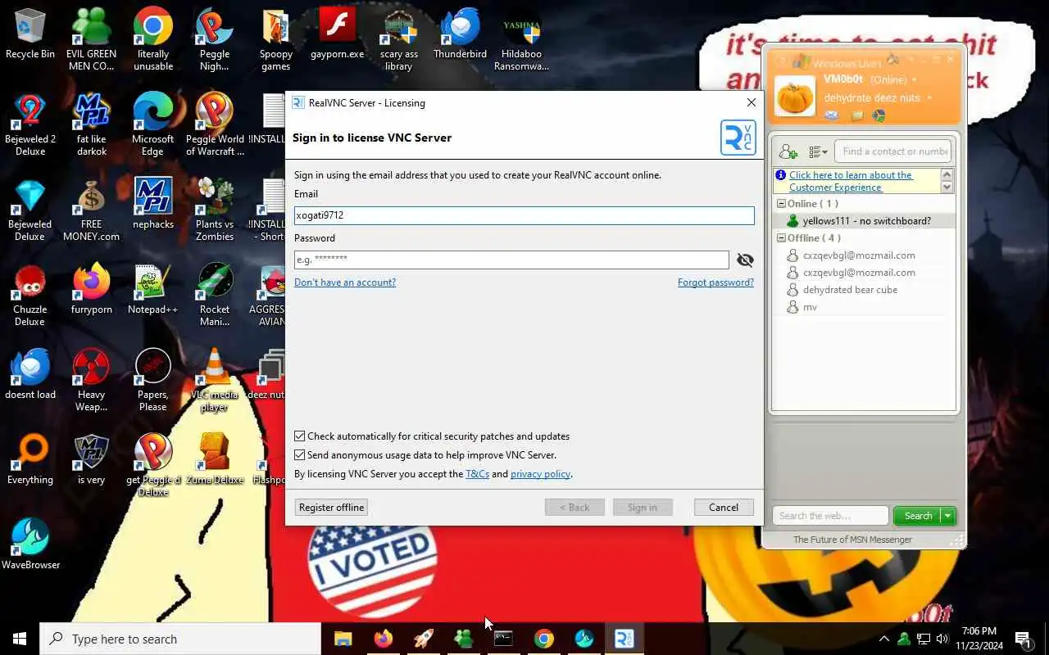Select the Thunderbird desktop icon
This screenshot has width=1049, height=655.
(460, 35)
